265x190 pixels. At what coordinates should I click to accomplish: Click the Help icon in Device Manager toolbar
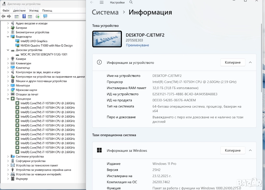point(24,16)
